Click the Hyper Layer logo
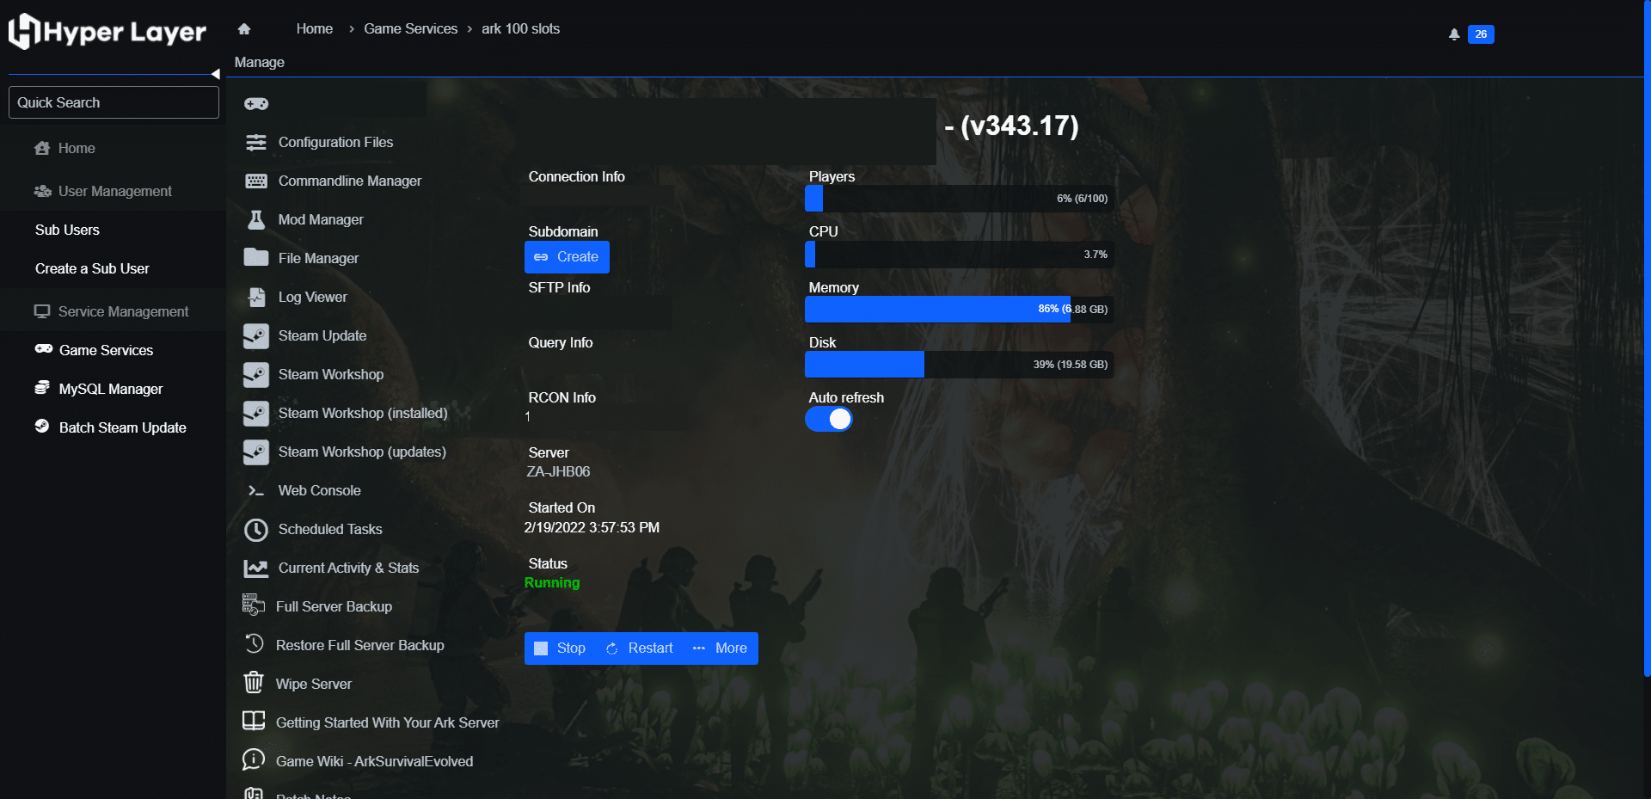 (107, 32)
